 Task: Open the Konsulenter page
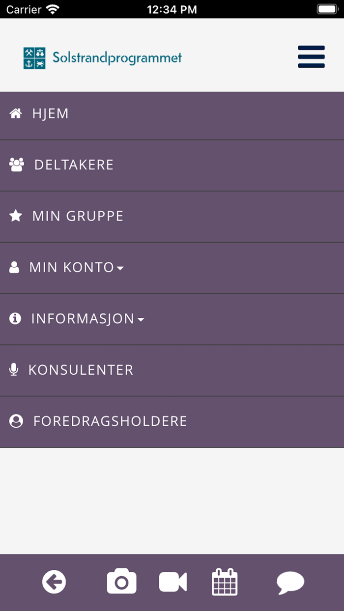[x=81, y=370]
